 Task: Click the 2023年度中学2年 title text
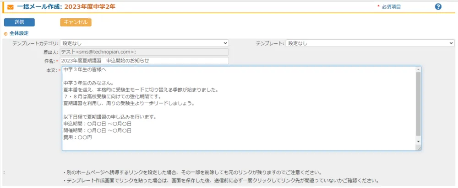click(90, 7)
